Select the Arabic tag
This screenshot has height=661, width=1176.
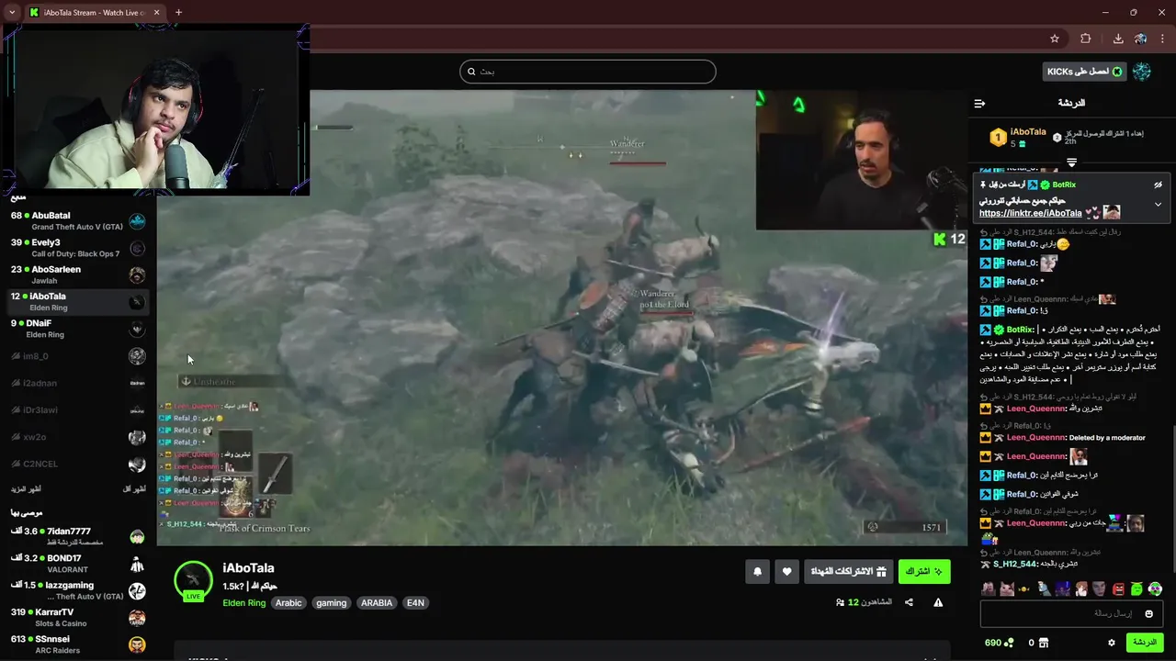[288, 603]
